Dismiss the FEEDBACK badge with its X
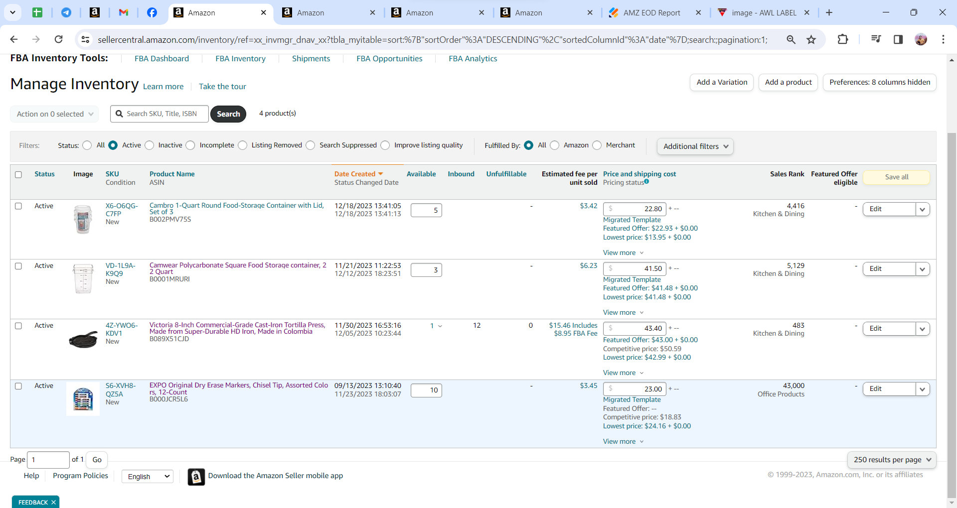Viewport: 957px width, 508px height. (x=53, y=502)
